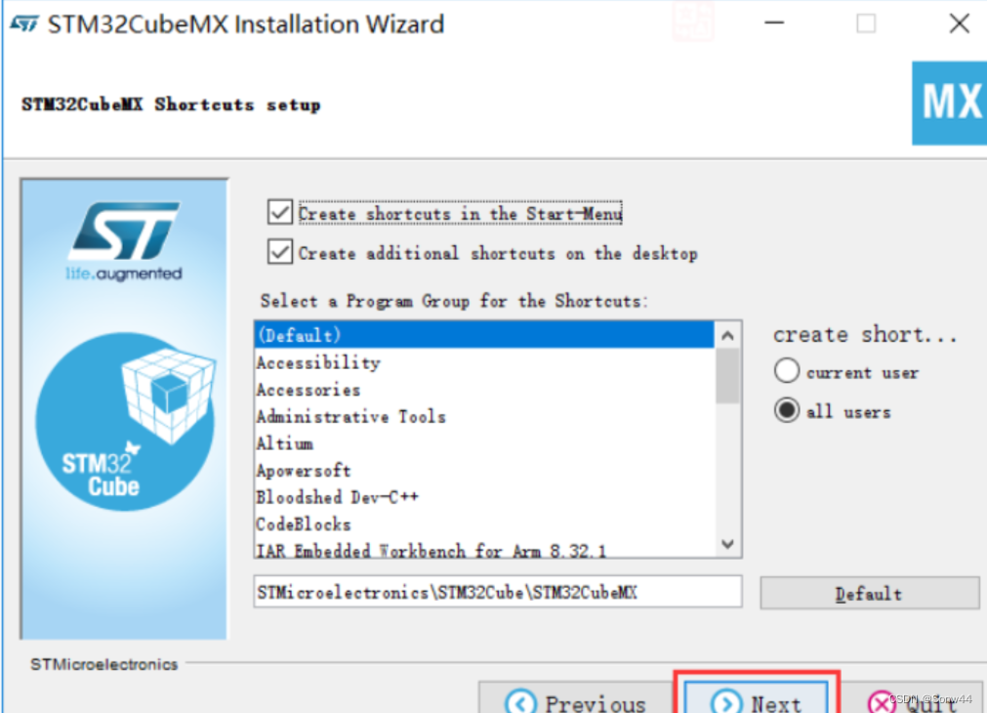Viewport: 987px width, 713px height.
Task: Uncheck Create shortcuts in the Start-Menu
Action: [280, 213]
